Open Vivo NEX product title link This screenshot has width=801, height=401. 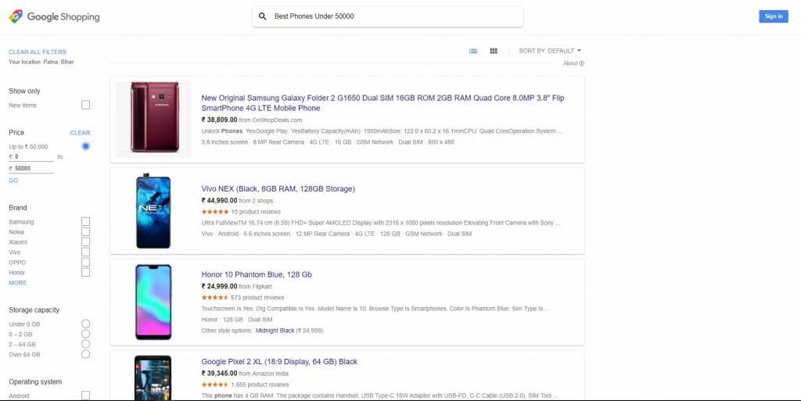[278, 188]
